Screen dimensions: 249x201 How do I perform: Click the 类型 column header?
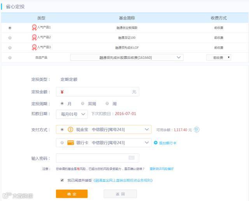tap(41, 18)
